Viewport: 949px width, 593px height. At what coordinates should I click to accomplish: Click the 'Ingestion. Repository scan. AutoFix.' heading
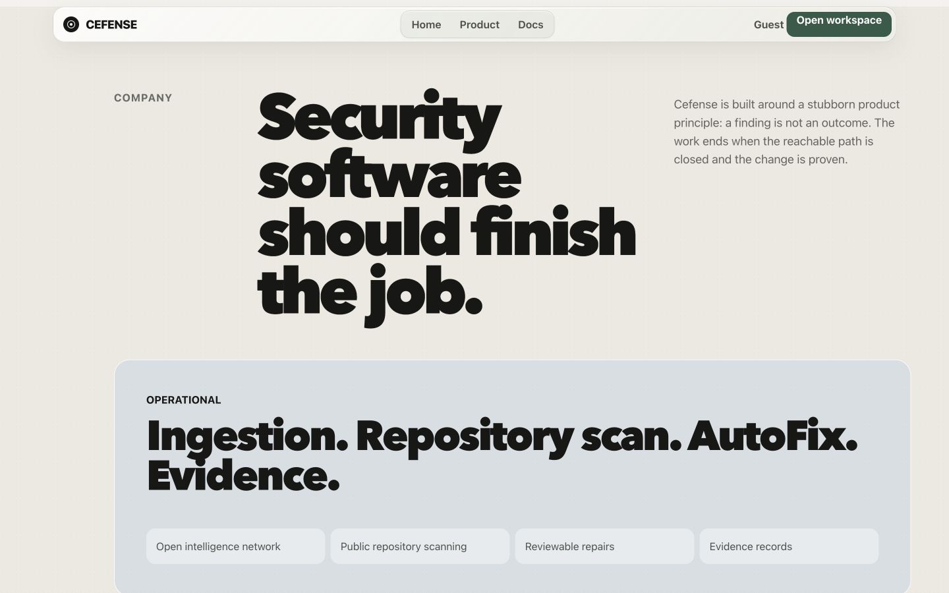pyautogui.click(x=502, y=437)
